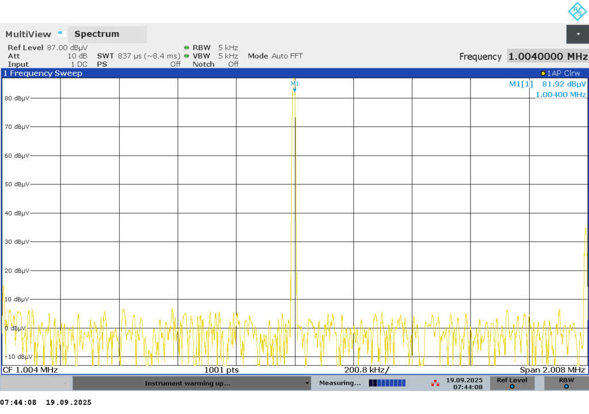Select the Spectrum tab

click(x=97, y=34)
